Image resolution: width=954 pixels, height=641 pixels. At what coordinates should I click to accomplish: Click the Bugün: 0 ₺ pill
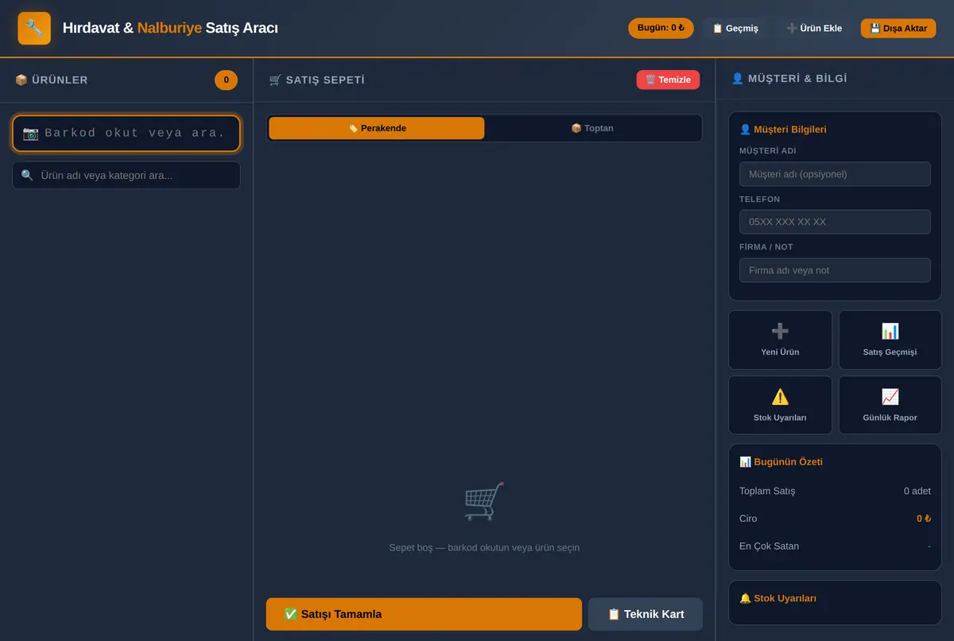(x=661, y=28)
